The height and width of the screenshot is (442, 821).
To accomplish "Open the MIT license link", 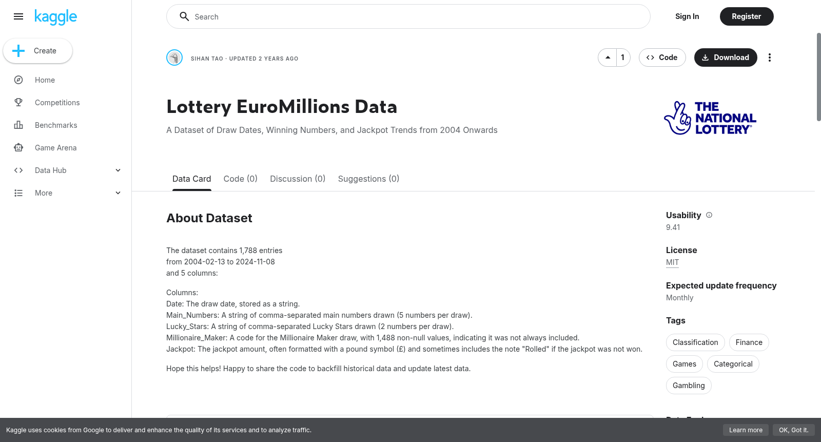I will tap(672, 262).
